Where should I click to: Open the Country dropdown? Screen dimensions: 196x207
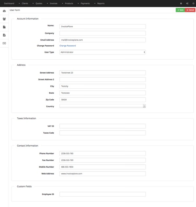click(x=103, y=106)
